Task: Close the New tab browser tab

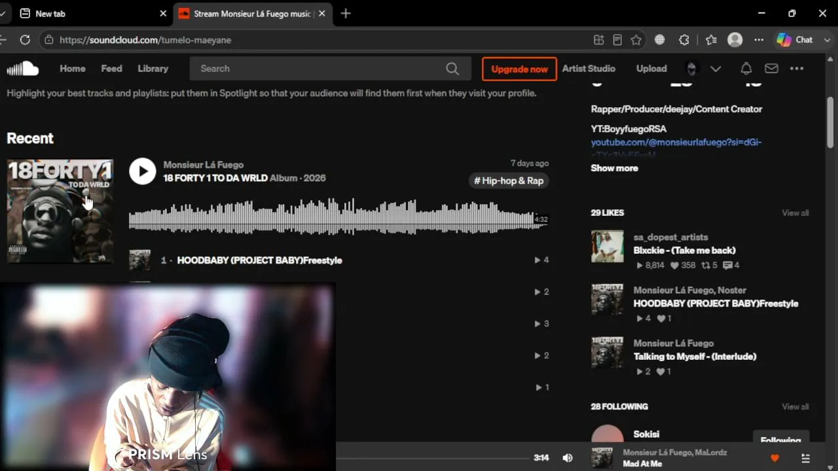Action: [x=163, y=13]
